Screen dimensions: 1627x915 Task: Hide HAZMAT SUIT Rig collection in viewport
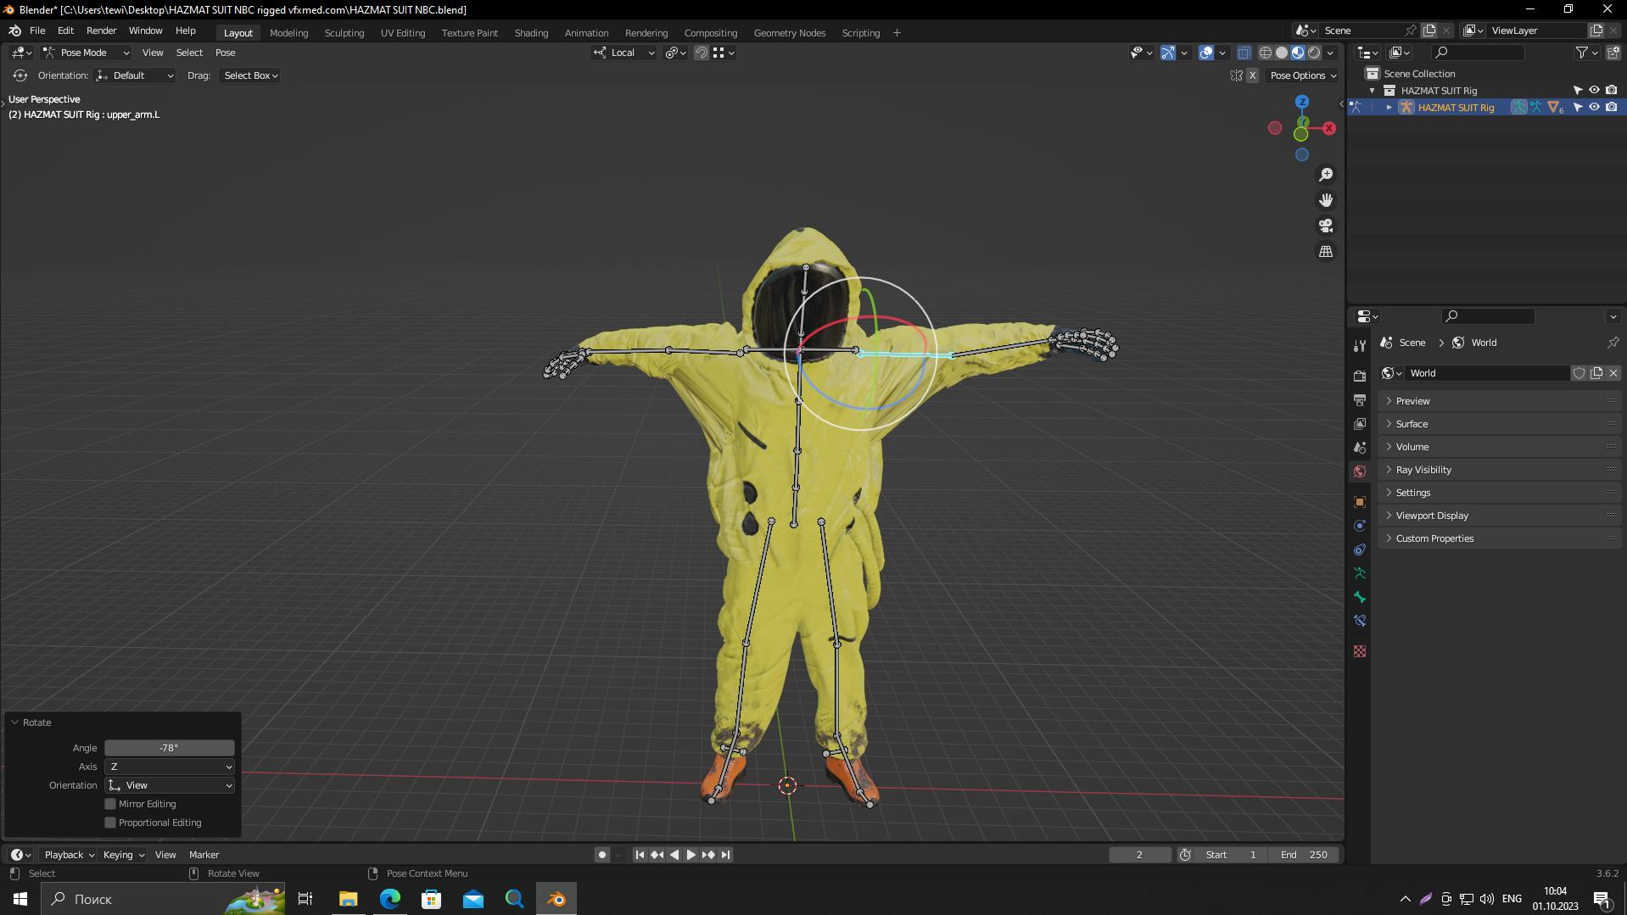tap(1594, 90)
